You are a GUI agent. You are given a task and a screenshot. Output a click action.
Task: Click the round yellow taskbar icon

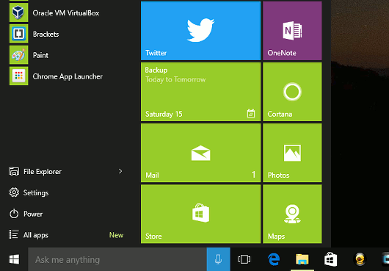pyautogui.click(x=360, y=259)
